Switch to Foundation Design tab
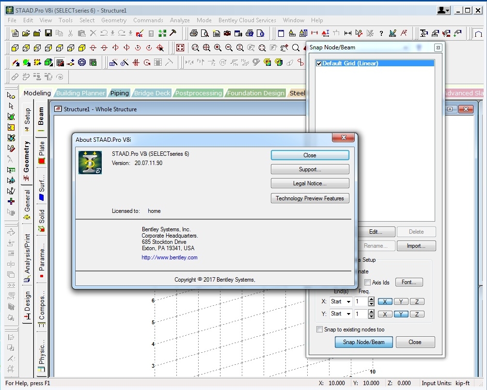This screenshot has width=487, height=390. [x=255, y=93]
